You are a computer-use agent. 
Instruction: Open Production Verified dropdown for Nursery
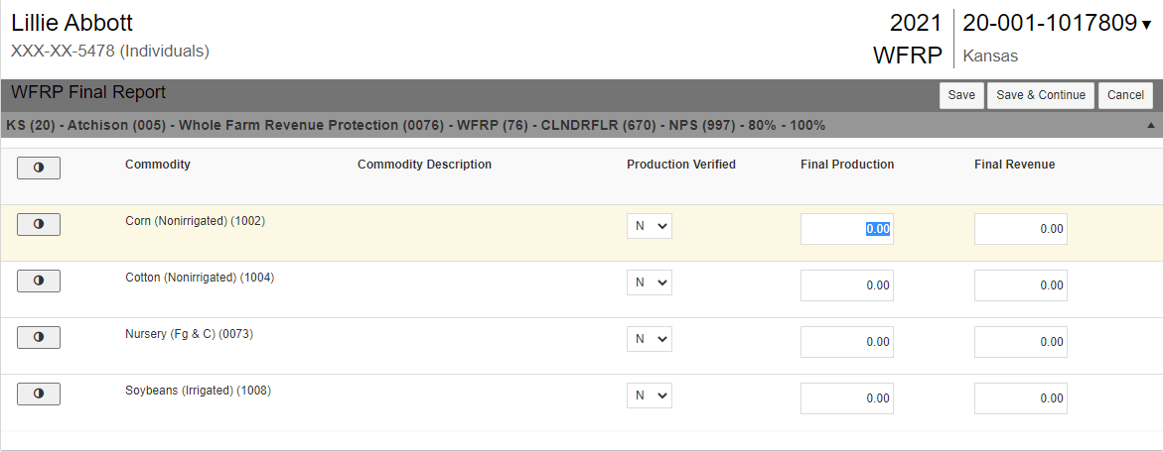(x=649, y=339)
